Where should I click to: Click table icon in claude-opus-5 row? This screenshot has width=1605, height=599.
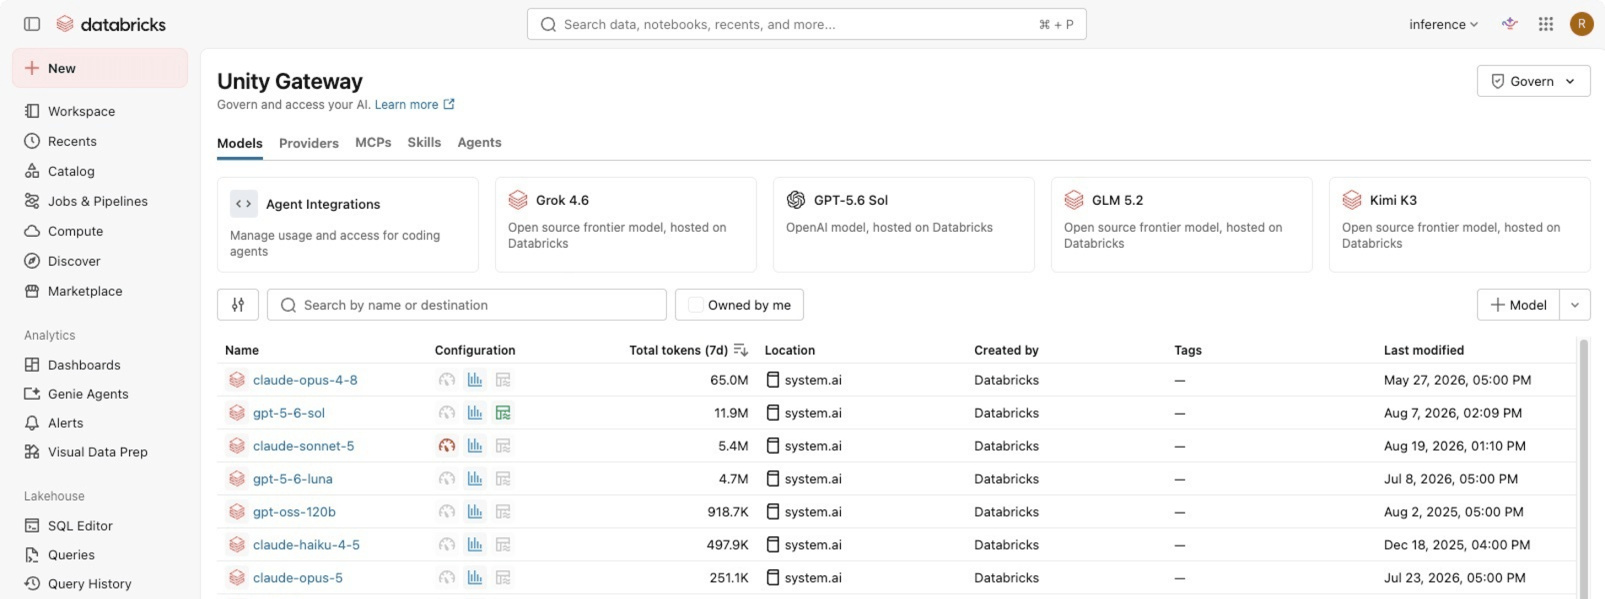pyautogui.click(x=503, y=578)
